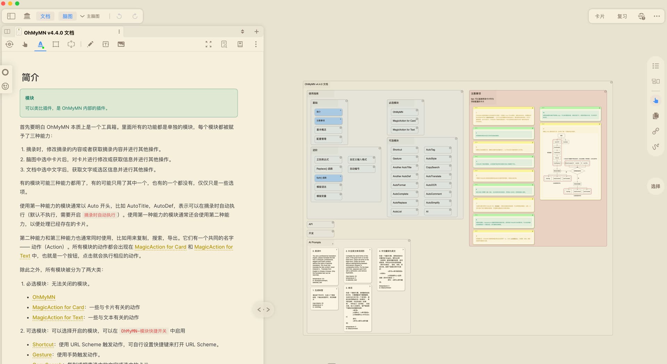Open the document toolbar more menu
667x364 pixels.
click(x=256, y=44)
